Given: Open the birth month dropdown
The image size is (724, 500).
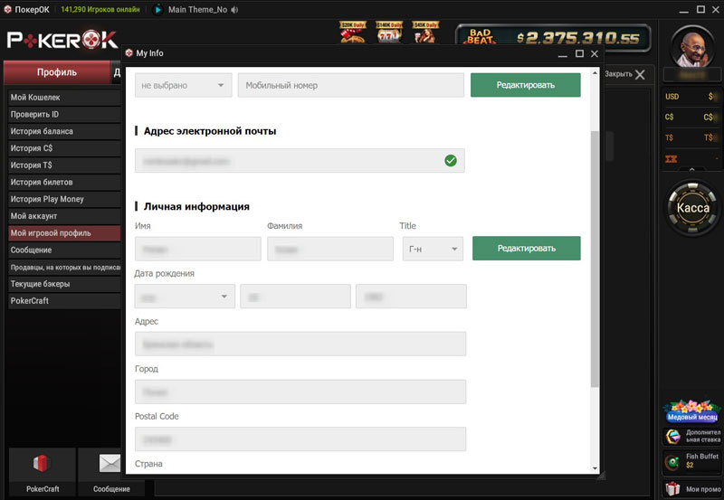Looking at the screenshot, I should pos(185,297).
